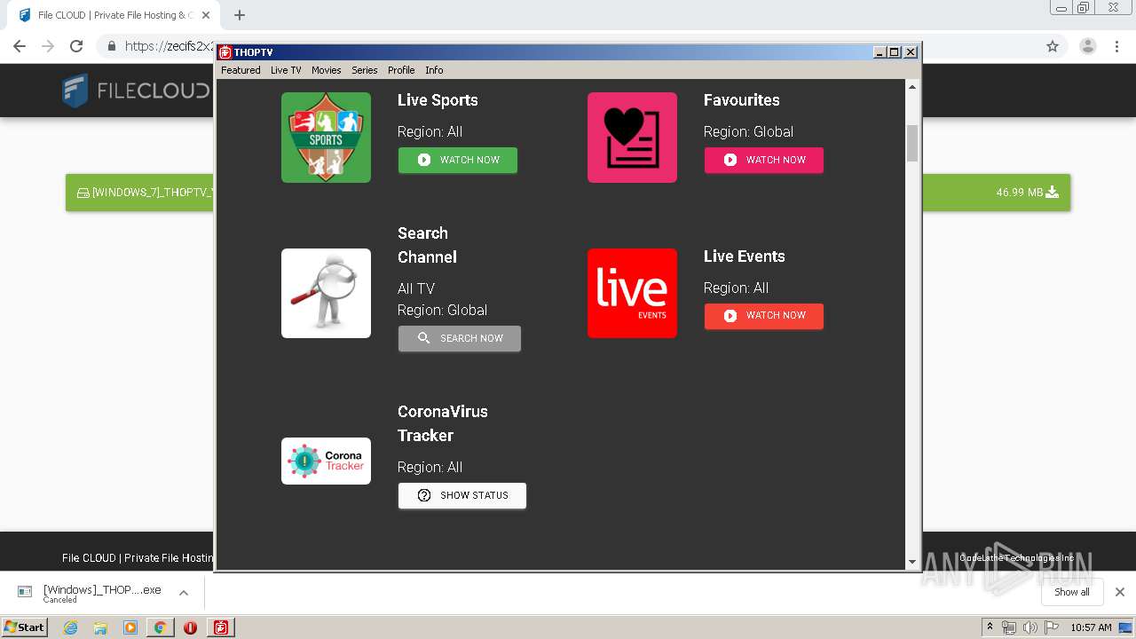1136x639 pixels.
Task: Click Watch Now under Live Events
Action: (x=764, y=316)
